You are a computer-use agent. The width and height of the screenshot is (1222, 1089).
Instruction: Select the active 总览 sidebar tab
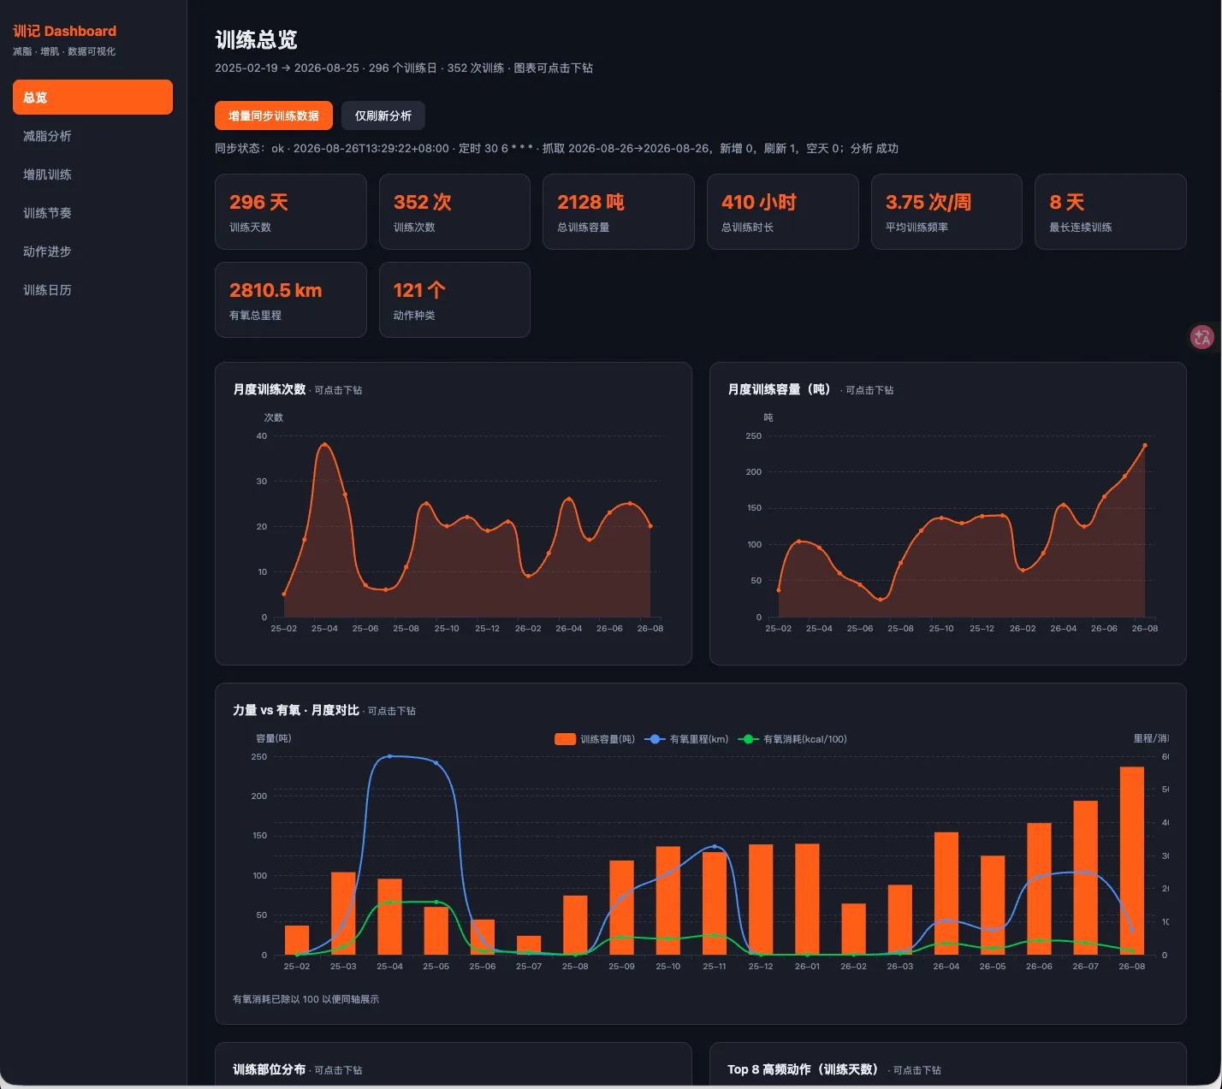coord(92,98)
